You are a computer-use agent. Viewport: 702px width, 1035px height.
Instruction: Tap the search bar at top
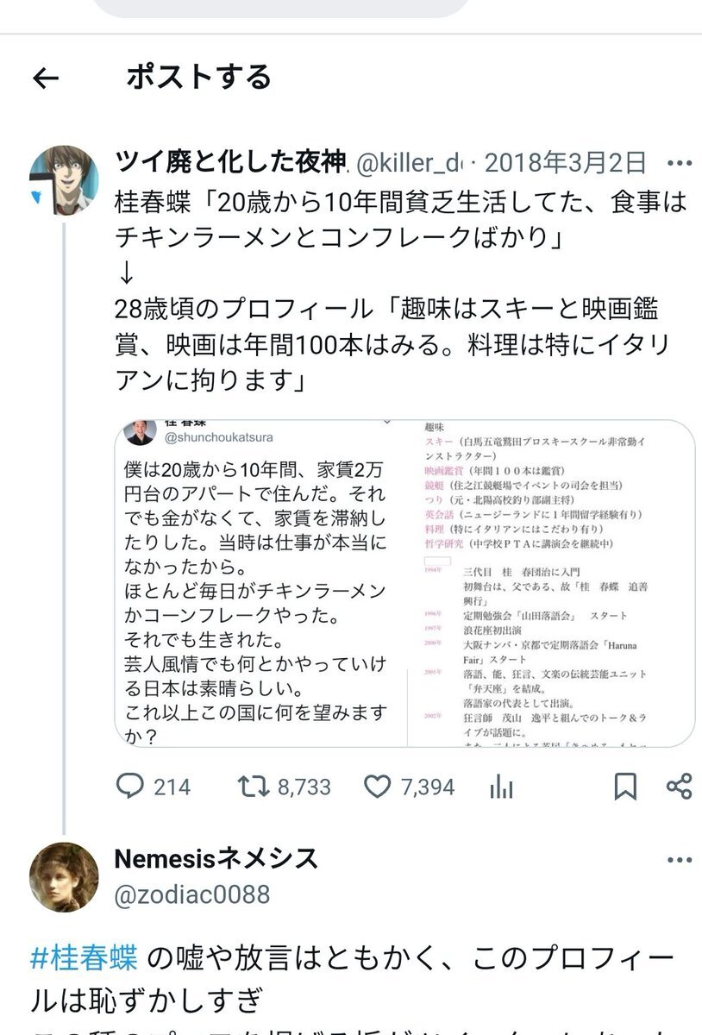(x=280, y=7)
